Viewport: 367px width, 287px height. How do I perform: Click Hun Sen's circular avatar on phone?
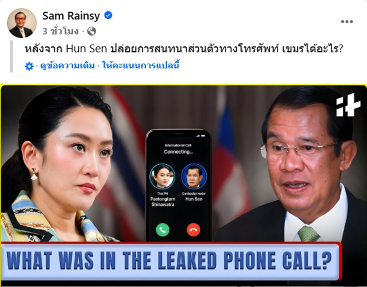pyautogui.click(x=194, y=177)
